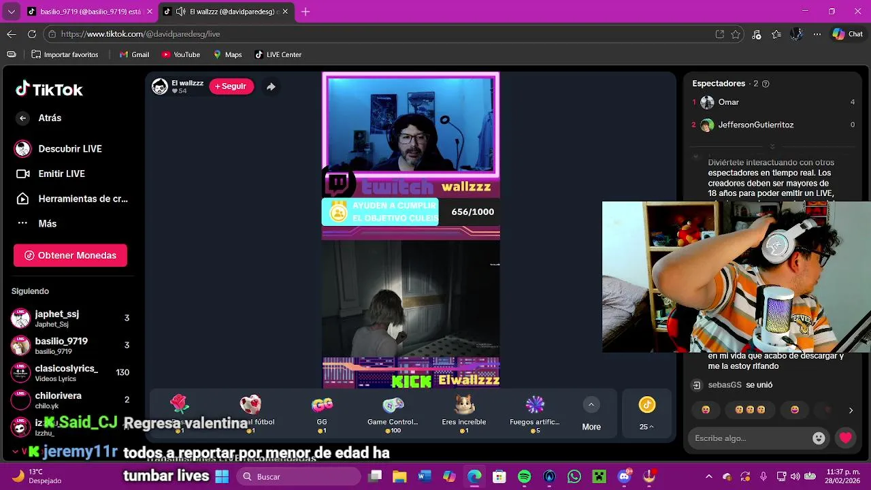Image resolution: width=871 pixels, height=490 pixels.
Task: Follow El wallzzz with Seguir button
Action: [231, 86]
